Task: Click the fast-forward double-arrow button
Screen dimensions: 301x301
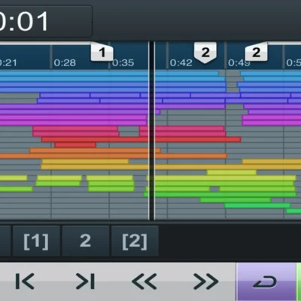Action: [206, 281]
